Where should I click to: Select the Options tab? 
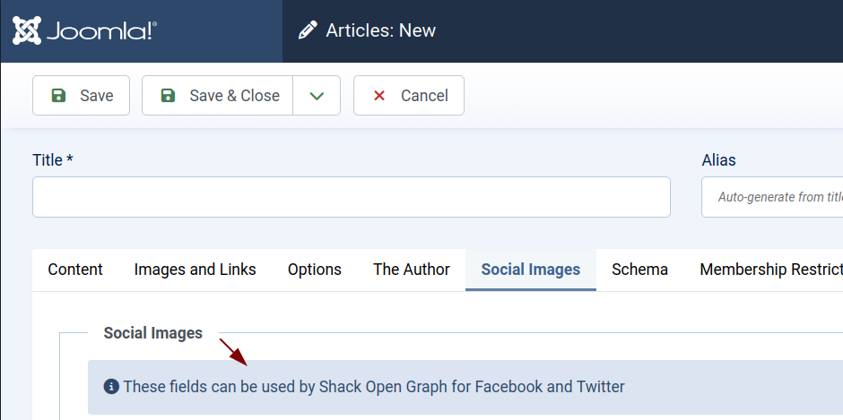[x=314, y=270]
